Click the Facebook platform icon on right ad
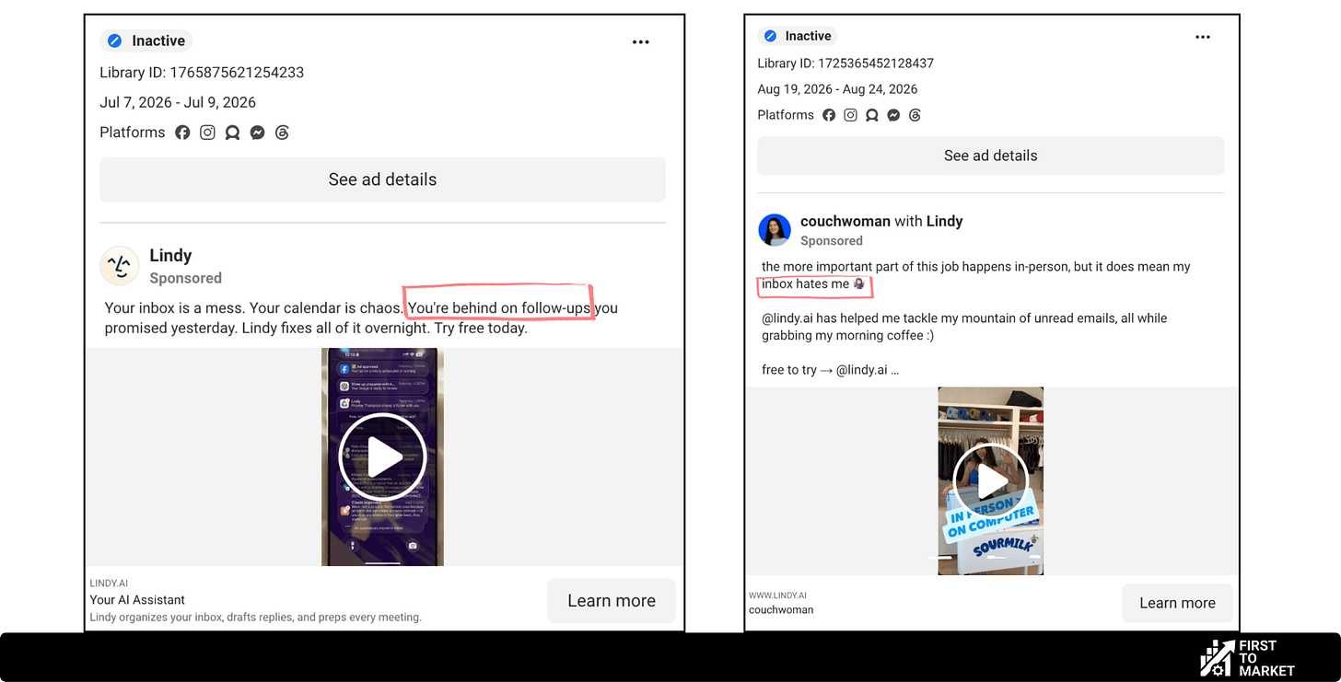The image size is (1341, 682). click(x=829, y=115)
